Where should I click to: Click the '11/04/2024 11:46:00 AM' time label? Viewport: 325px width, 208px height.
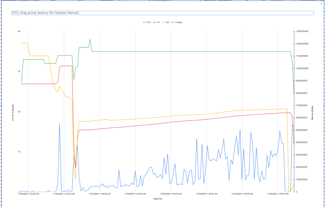pos(278,194)
